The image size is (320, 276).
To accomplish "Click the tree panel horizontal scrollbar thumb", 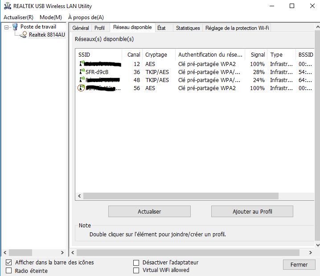I will point(21,252).
